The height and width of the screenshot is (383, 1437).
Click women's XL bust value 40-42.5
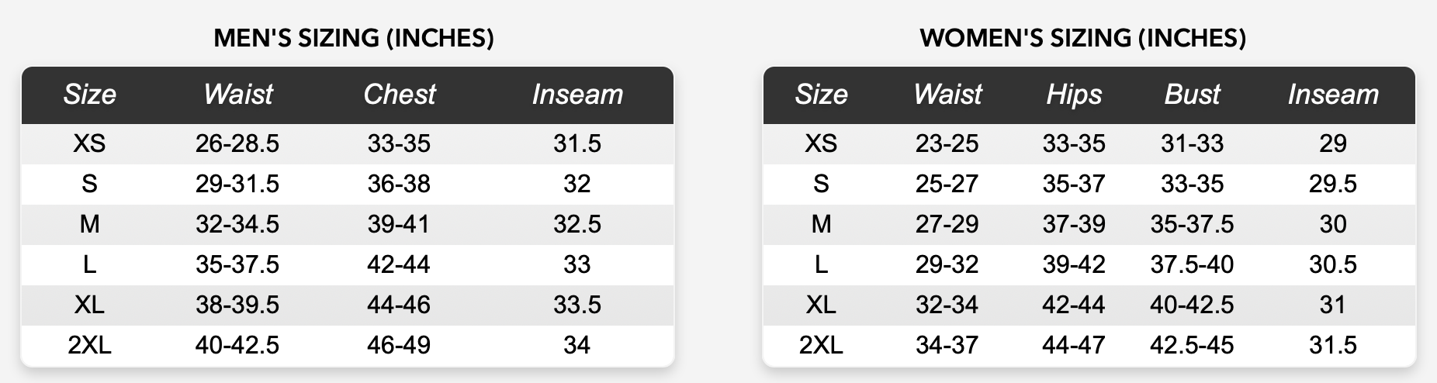[x=1192, y=305]
